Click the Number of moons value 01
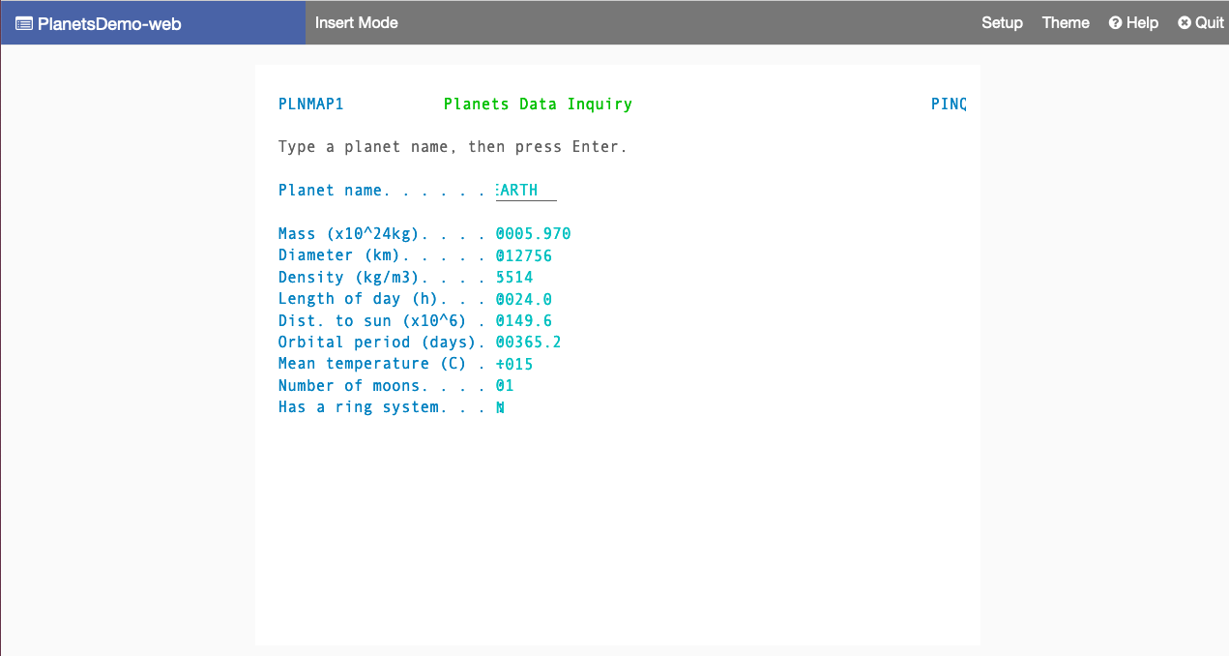This screenshot has height=656, width=1229. tap(505, 386)
